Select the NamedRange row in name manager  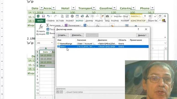tap(103, 44)
